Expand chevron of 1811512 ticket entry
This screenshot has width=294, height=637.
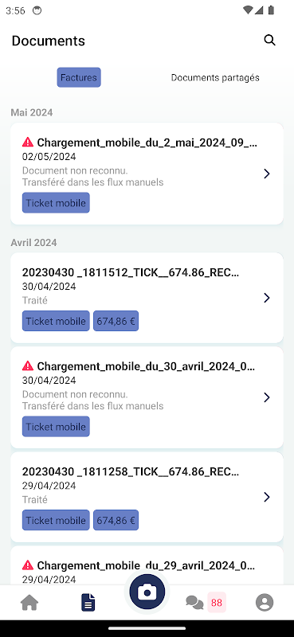[267, 298]
